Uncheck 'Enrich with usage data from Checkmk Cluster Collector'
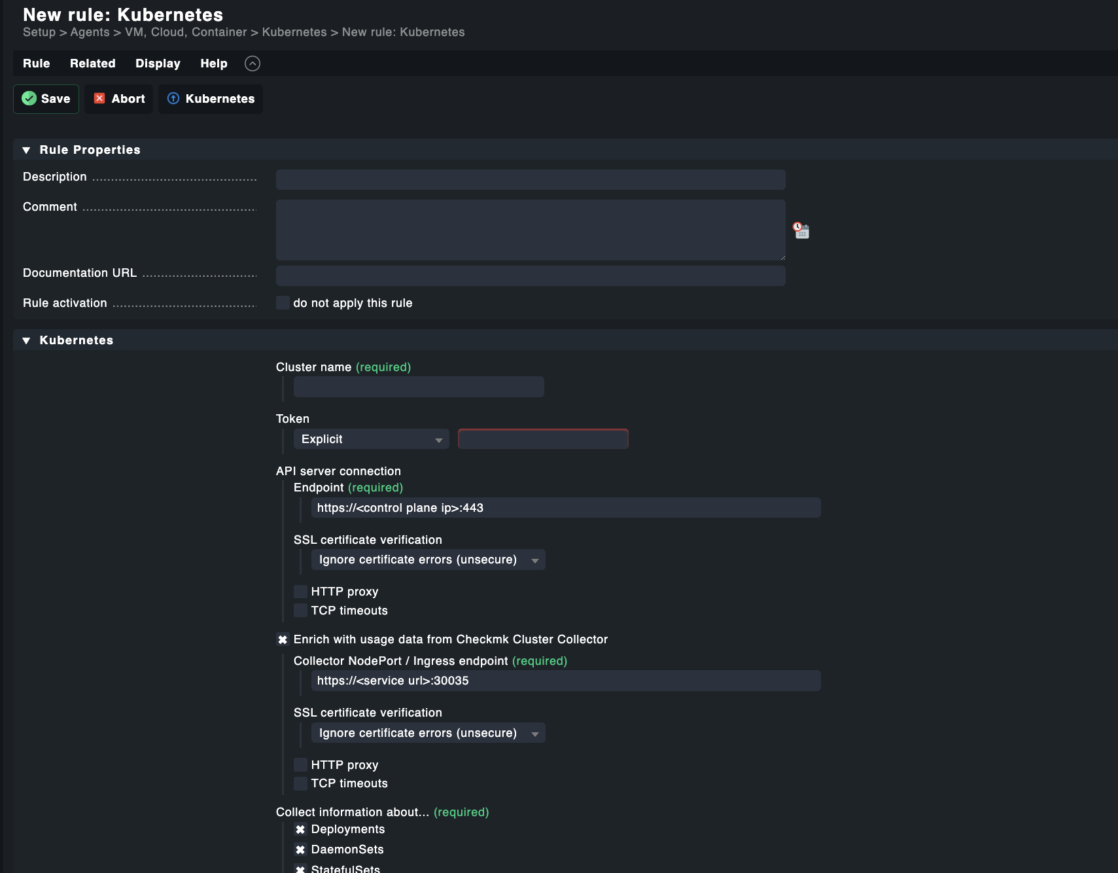This screenshot has height=873, width=1118. [282, 639]
